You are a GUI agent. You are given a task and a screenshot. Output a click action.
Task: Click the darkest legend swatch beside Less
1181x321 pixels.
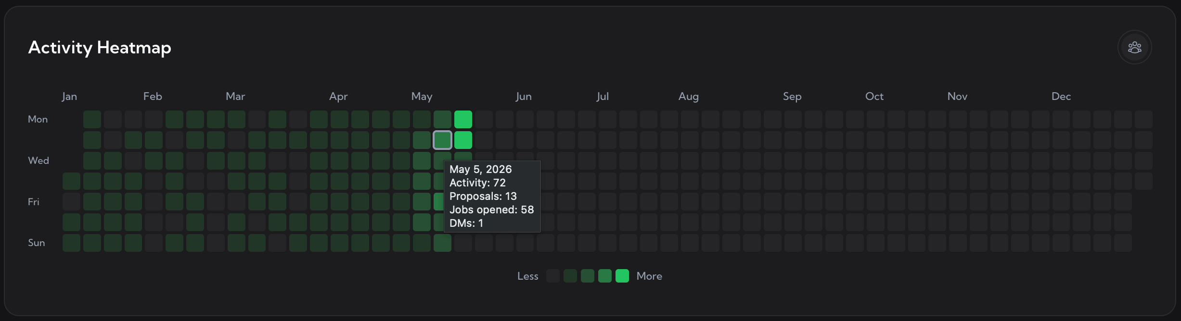click(553, 276)
